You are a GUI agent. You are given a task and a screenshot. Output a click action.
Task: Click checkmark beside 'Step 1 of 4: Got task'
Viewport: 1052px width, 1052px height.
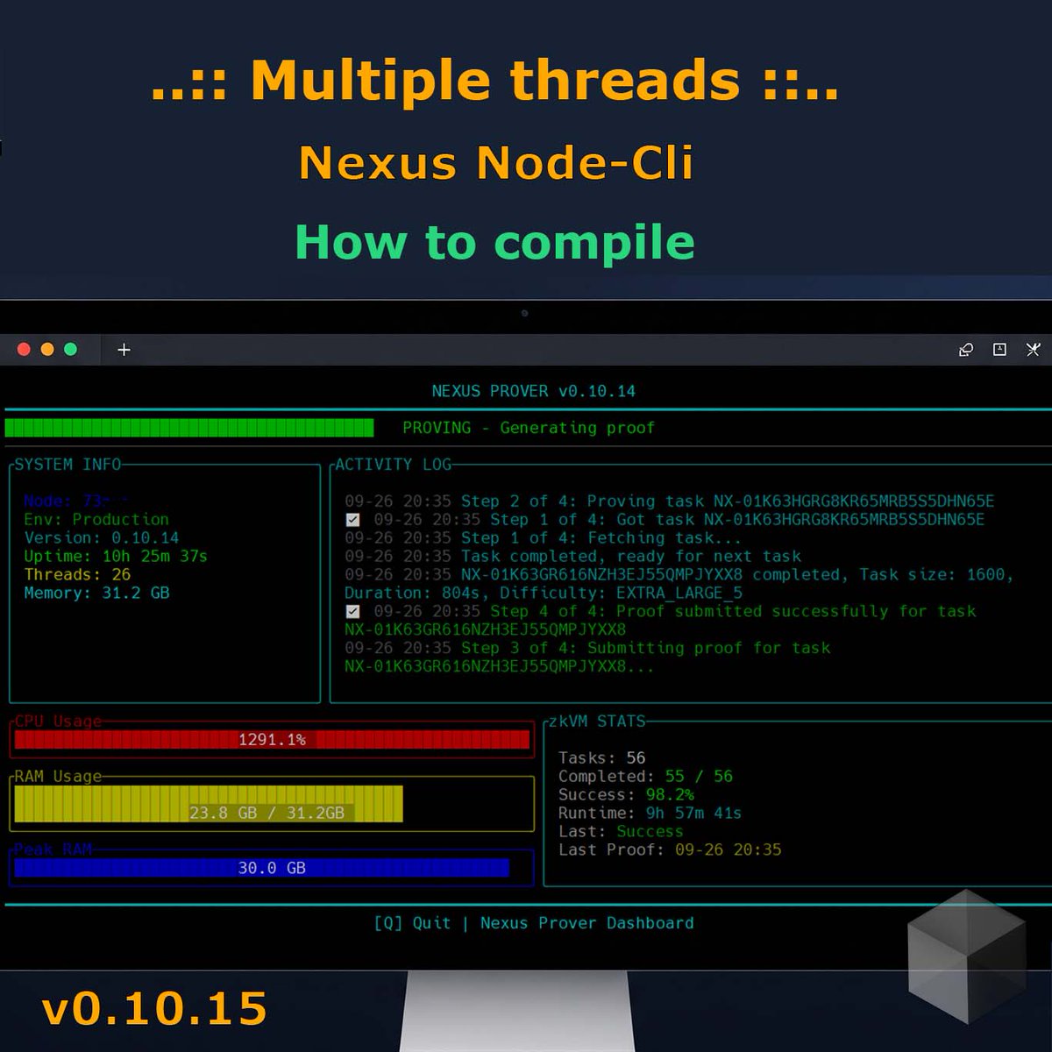click(x=352, y=520)
